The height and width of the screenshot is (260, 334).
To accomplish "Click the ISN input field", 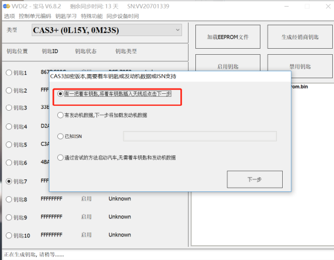I will click(x=200, y=136).
